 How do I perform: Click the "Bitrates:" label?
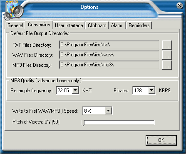click(x=122, y=91)
